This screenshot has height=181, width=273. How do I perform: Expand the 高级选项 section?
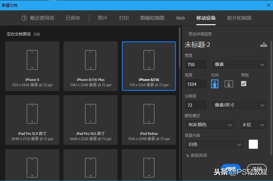point(197,156)
